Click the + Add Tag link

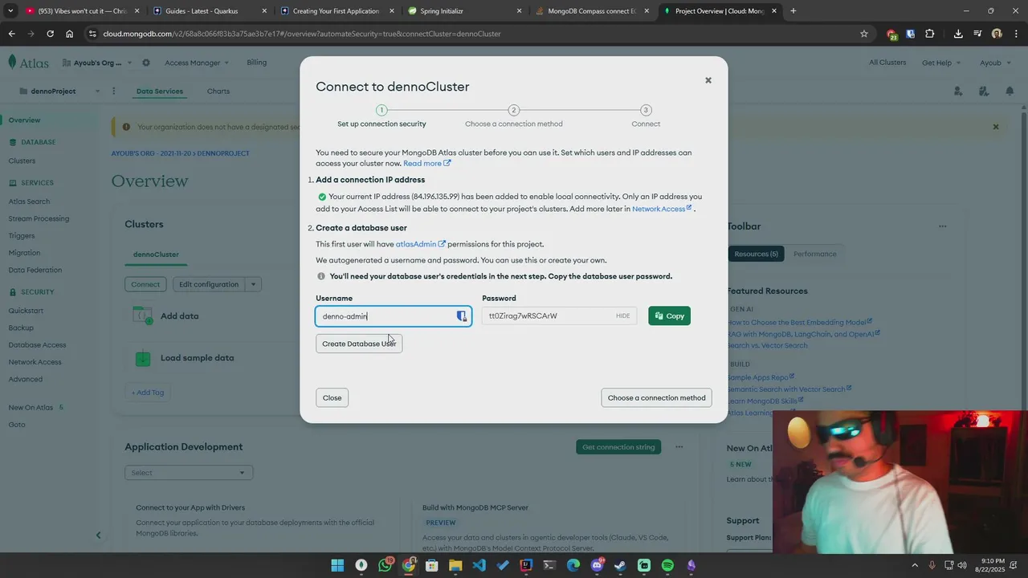click(148, 393)
